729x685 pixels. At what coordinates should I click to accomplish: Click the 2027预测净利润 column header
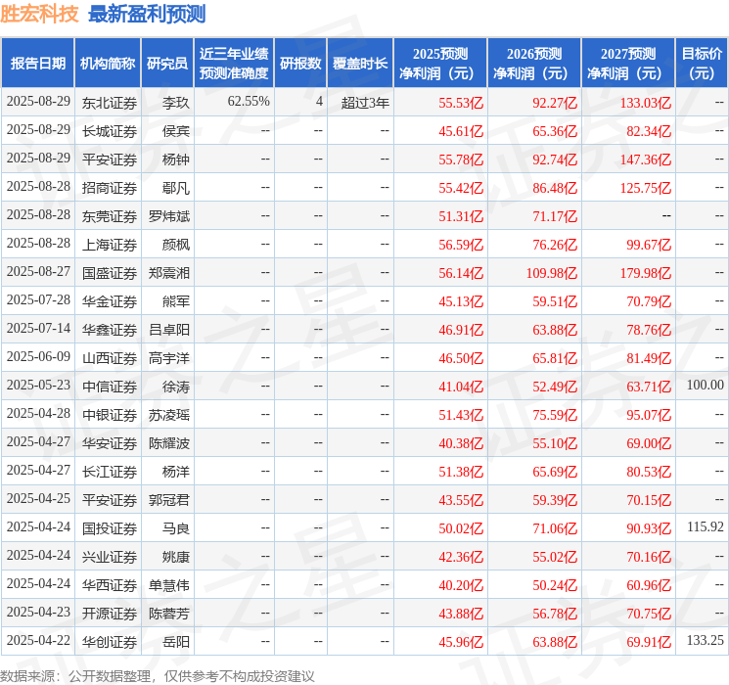628,64
